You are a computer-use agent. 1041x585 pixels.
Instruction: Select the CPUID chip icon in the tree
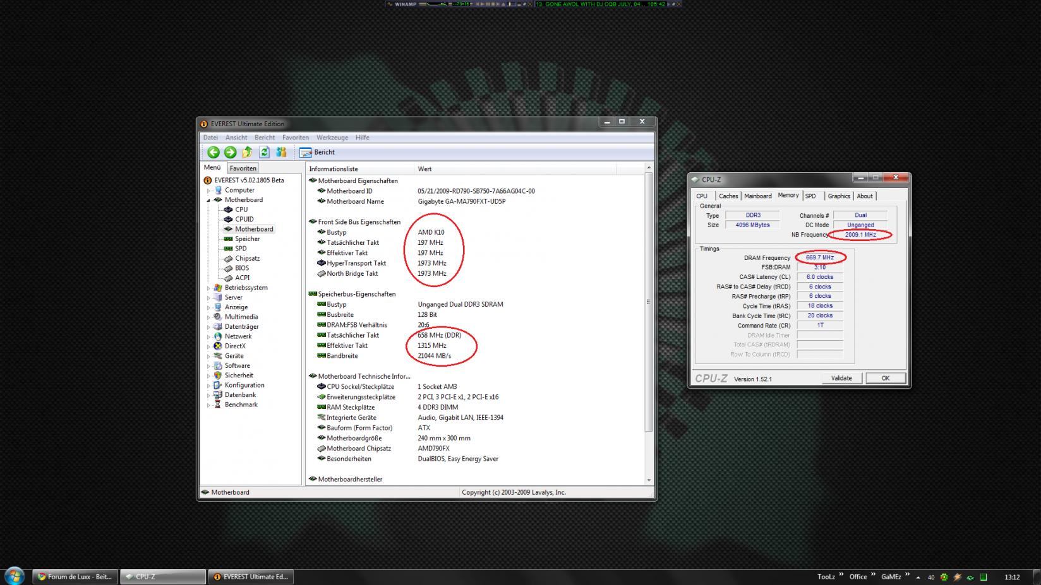229,220
